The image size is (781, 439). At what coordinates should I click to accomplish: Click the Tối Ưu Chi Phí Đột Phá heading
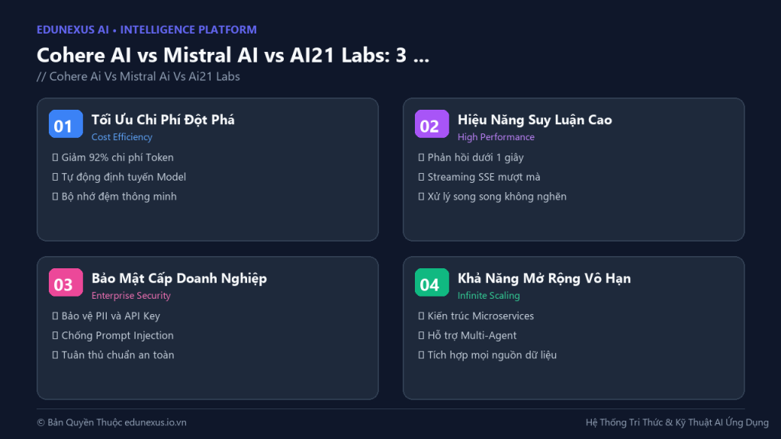tap(163, 120)
